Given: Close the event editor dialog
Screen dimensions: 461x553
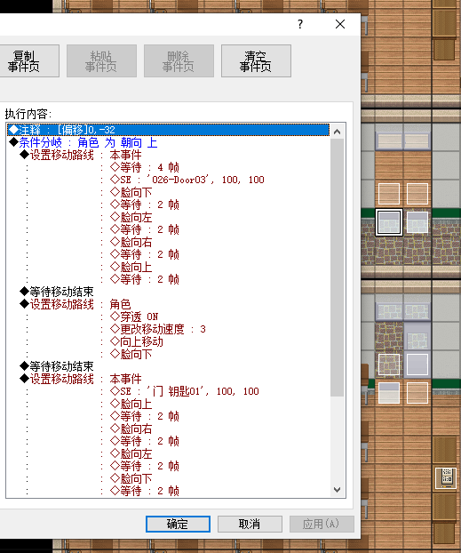Looking at the screenshot, I should pyautogui.click(x=340, y=24).
